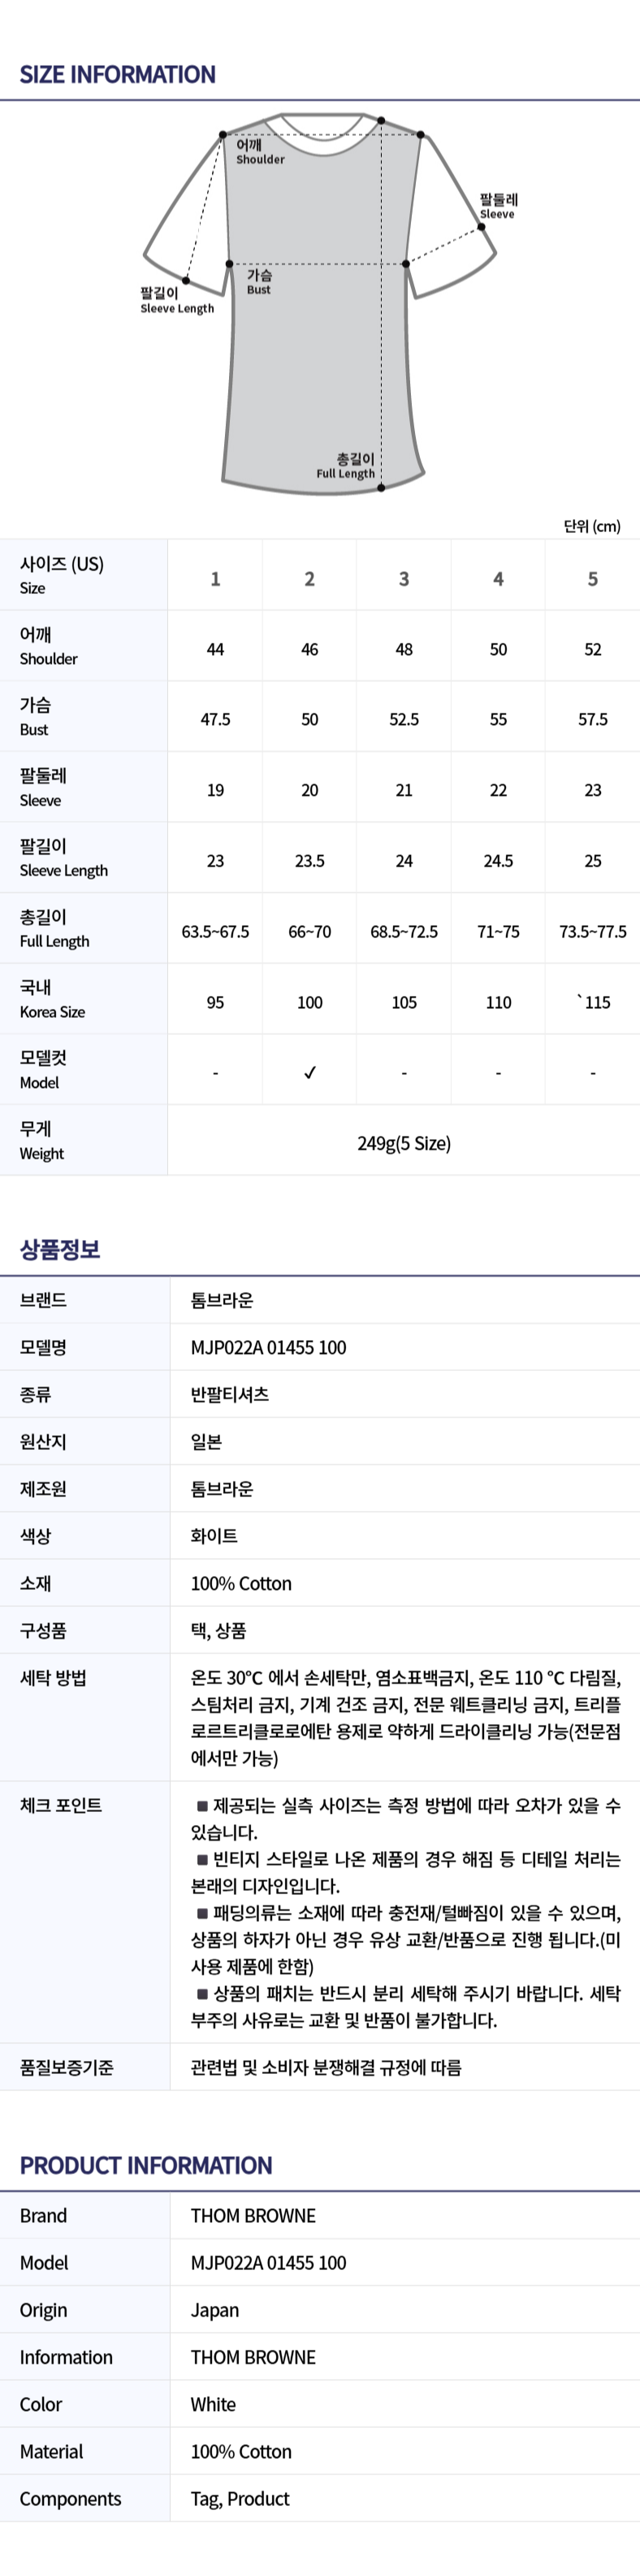Click the full length 71~75 cell
This screenshot has width=640, height=2576.
coord(498,931)
